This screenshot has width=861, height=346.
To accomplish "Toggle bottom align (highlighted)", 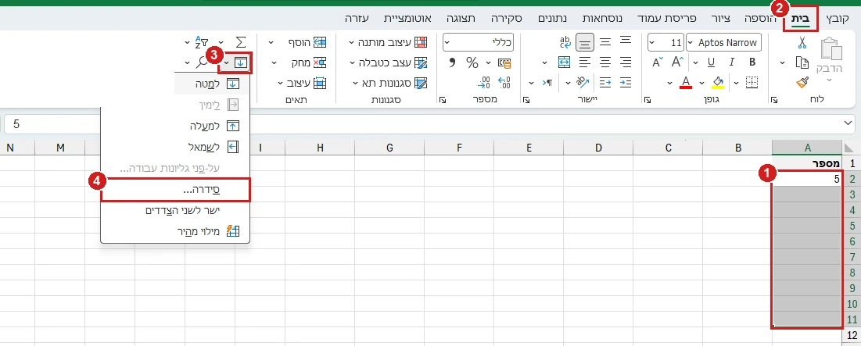I will 586,41.
